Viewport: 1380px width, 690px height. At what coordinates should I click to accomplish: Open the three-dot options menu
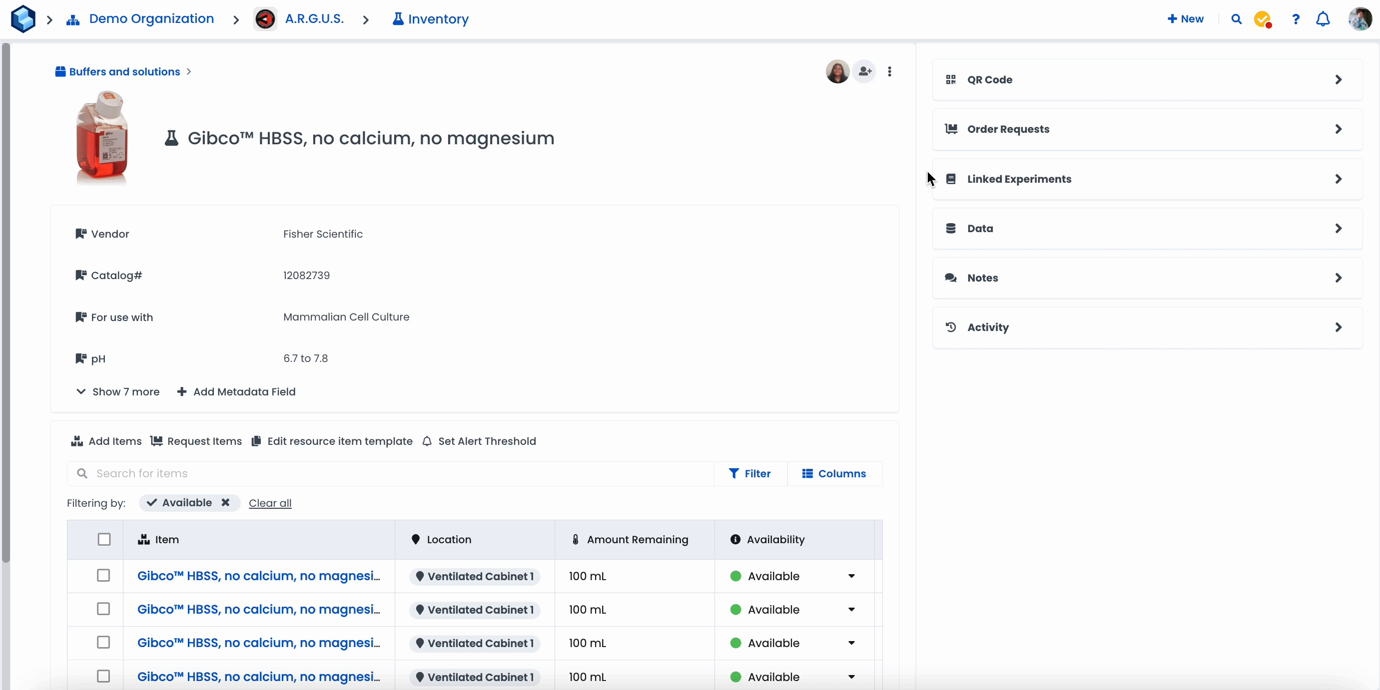(x=889, y=71)
